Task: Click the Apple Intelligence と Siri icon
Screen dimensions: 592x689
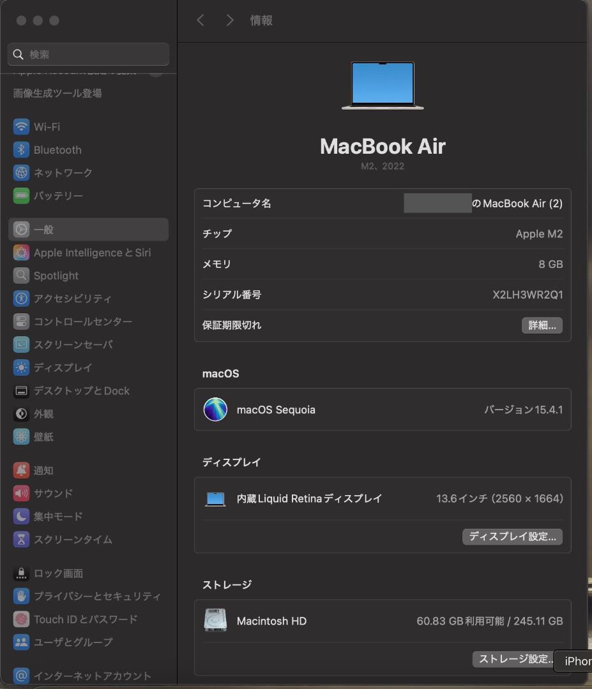Action: click(21, 253)
